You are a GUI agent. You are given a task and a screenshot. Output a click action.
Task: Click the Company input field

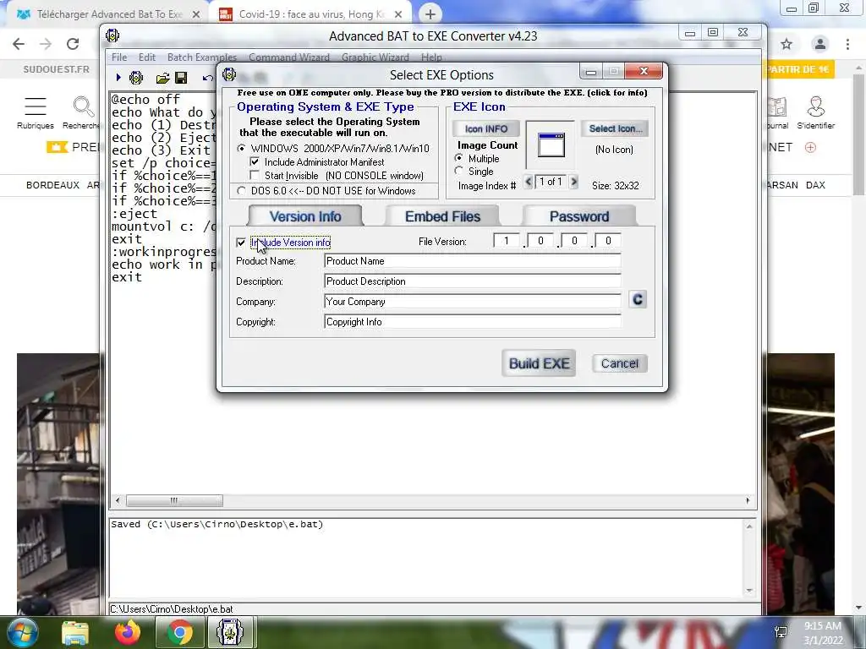coord(472,302)
